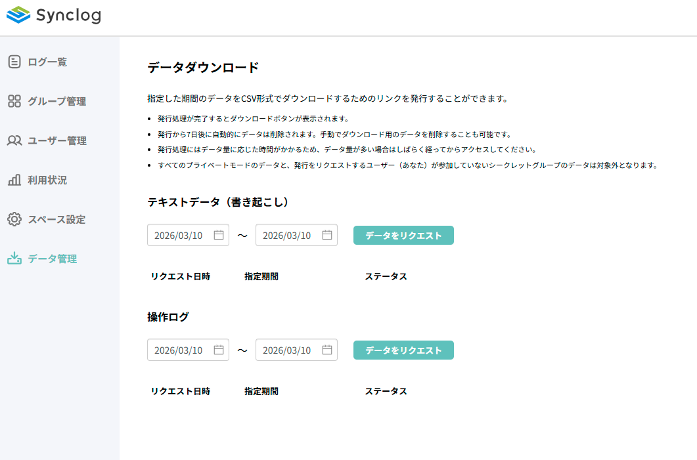Request text data with データをリクエスト button
This screenshot has height=460, width=697.
click(403, 234)
